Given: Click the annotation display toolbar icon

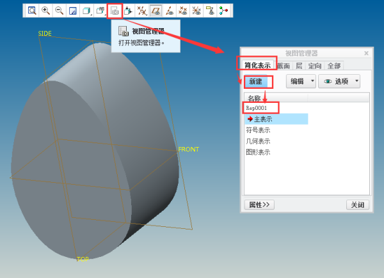Looking at the screenshot, I should click(210, 10).
